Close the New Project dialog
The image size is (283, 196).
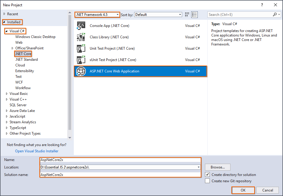pyautogui.click(x=275, y=5)
